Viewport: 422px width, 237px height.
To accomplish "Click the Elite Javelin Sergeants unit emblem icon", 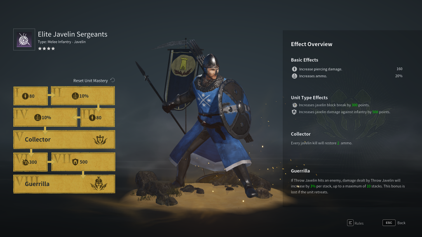I will [24, 39].
